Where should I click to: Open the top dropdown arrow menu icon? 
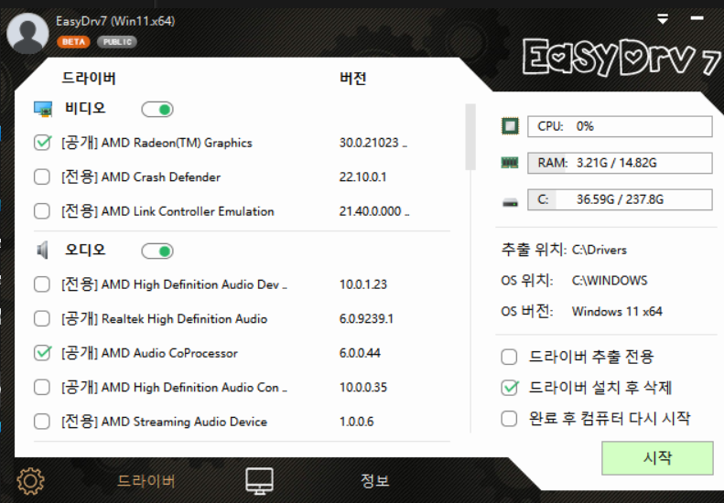click(x=663, y=19)
